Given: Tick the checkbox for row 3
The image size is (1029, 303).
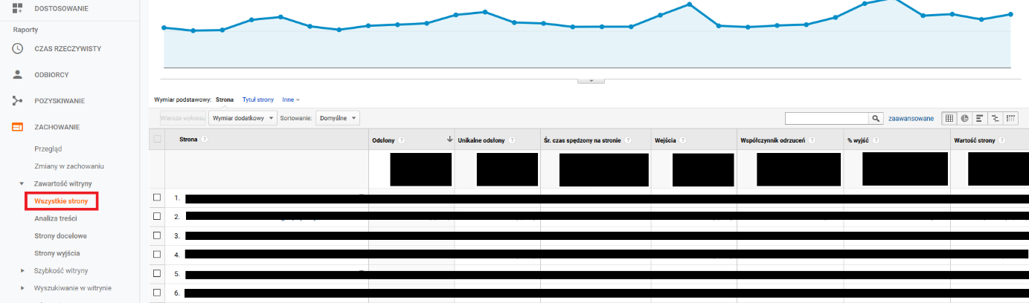Looking at the screenshot, I should tap(157, 235).
